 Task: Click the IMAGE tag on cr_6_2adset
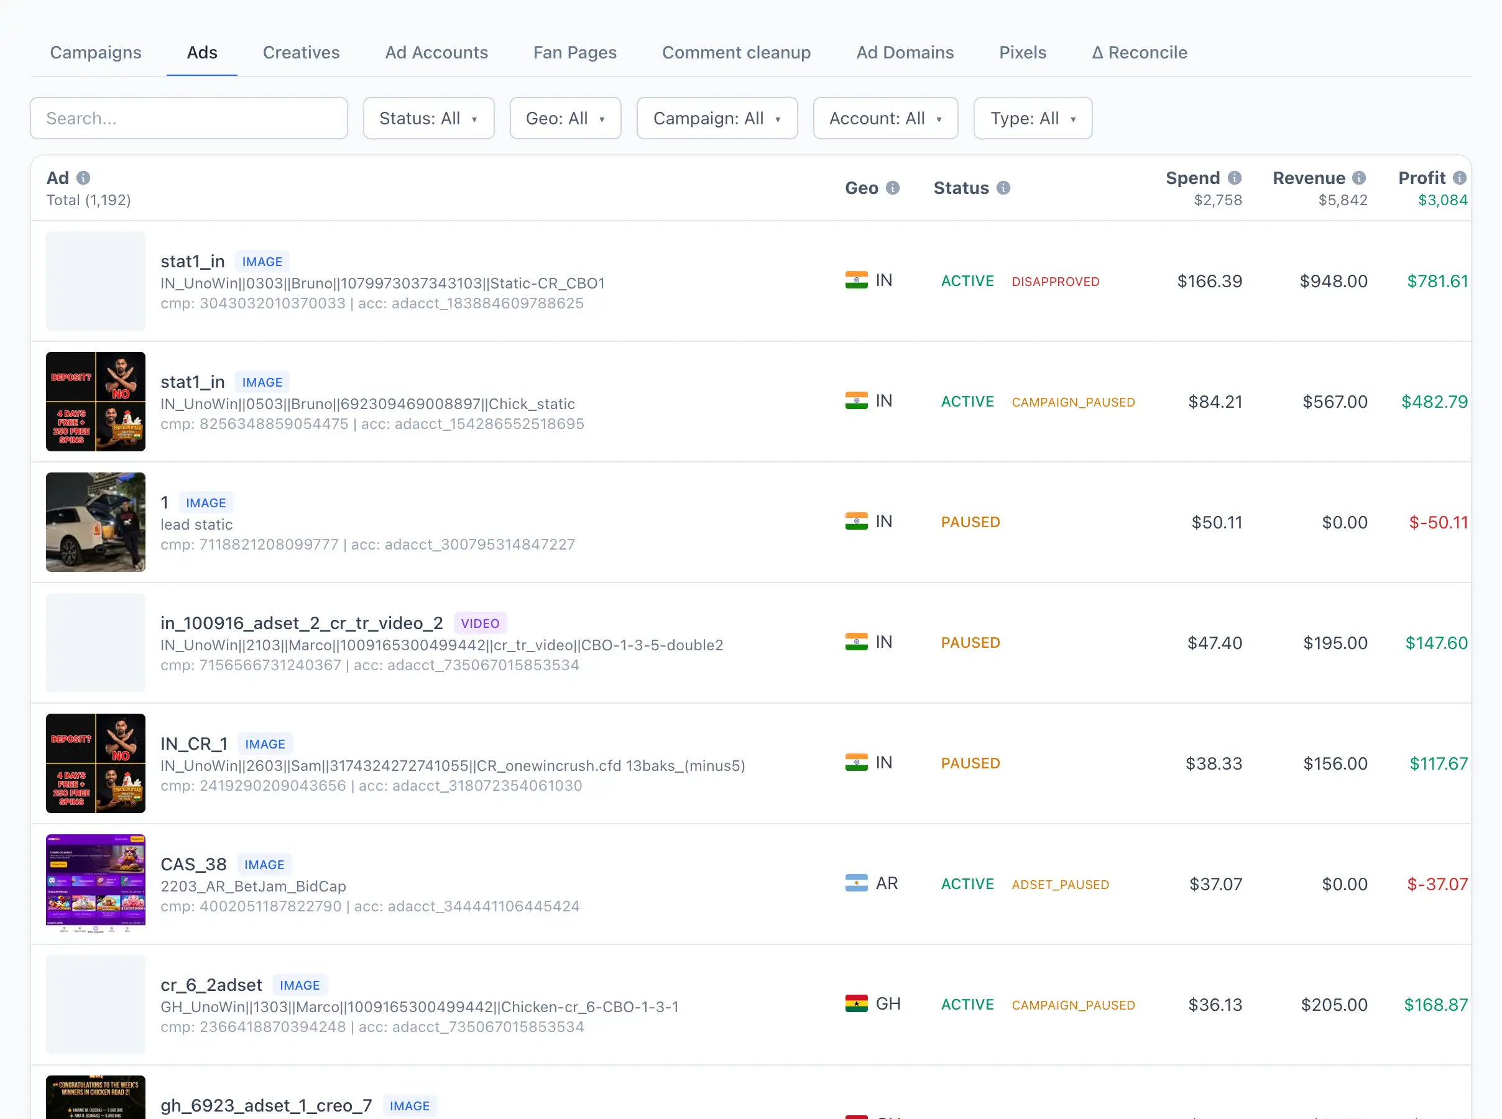(299, 985)
